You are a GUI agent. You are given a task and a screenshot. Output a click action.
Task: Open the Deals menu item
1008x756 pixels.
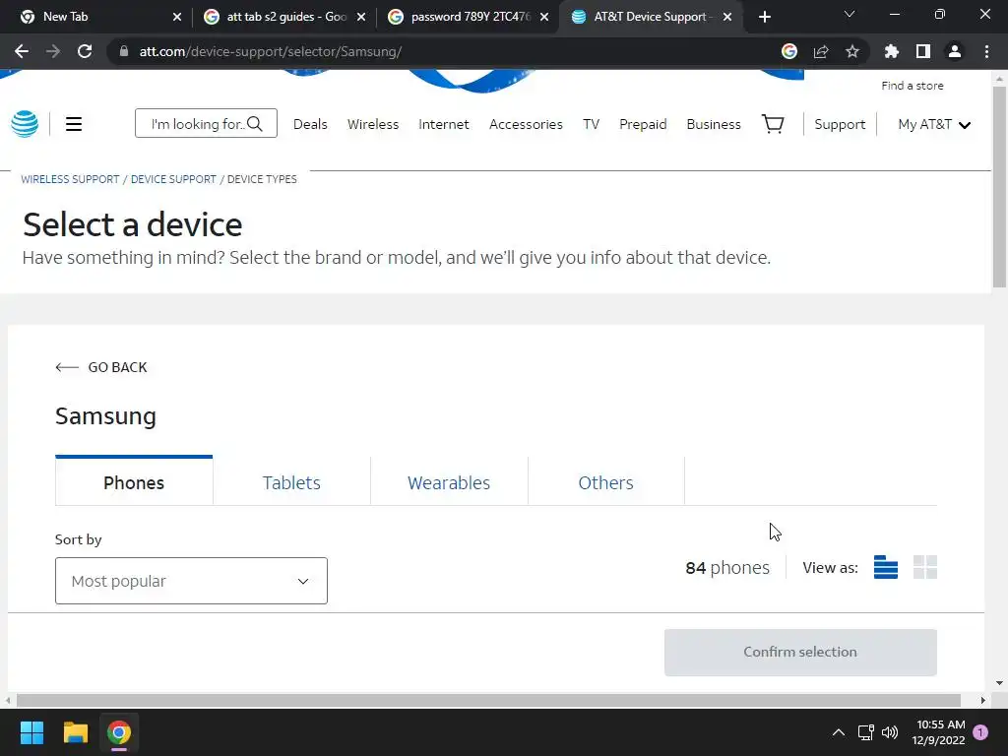310,124
